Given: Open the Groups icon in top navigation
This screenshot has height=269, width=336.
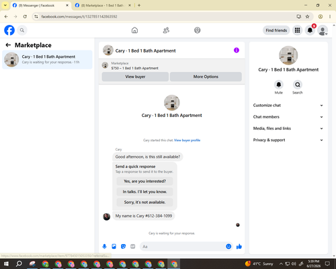Looking at the screenshot, I should coord(198,30).
